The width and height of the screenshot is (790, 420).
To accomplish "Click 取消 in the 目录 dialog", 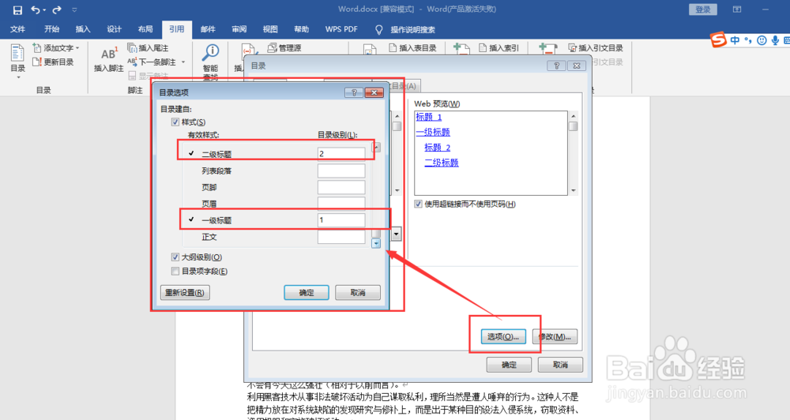I will click(x=560, y=365).
